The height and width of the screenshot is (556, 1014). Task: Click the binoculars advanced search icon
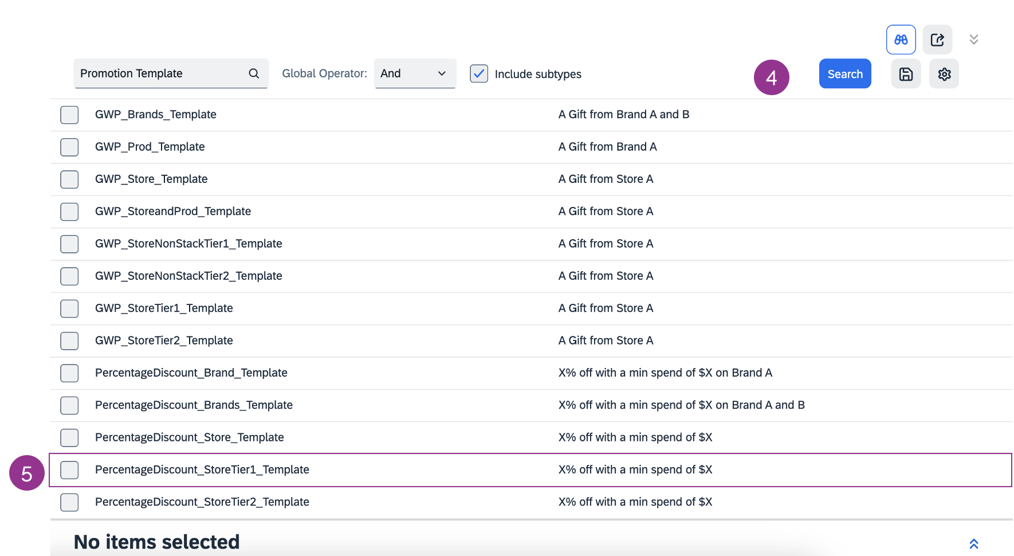(x=901, y=40)
